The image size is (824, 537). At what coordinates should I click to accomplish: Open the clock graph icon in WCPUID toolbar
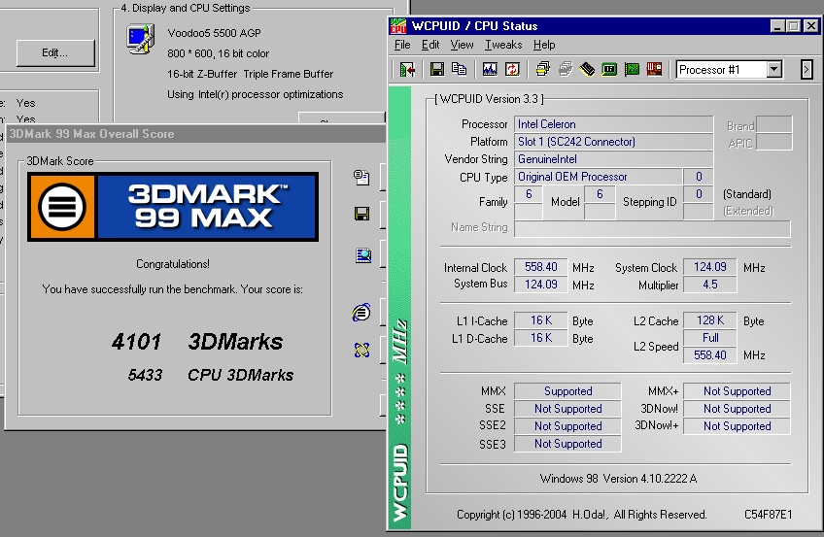(489, 69)
